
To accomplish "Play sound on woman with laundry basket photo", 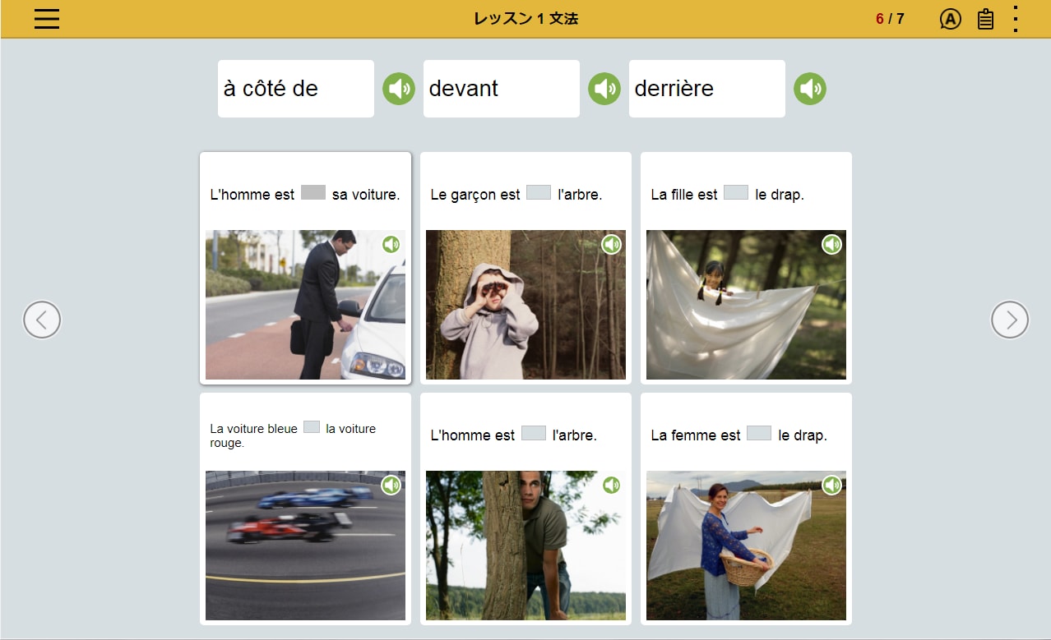I will coord(831,486).
